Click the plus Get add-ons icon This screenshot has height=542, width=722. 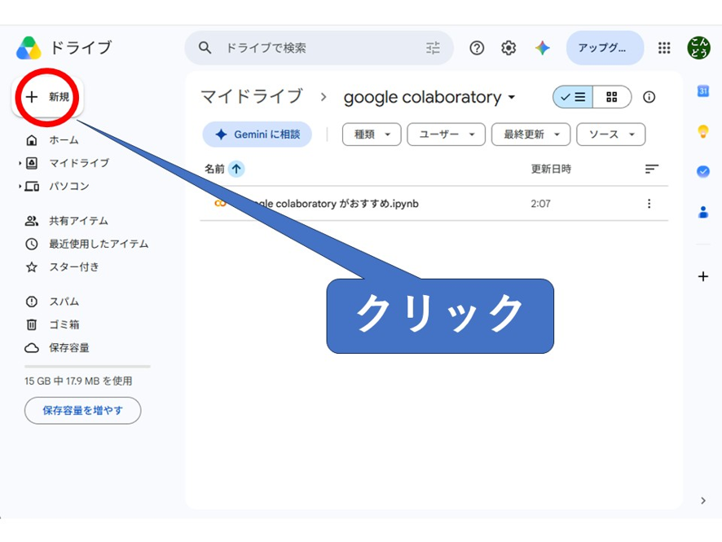coord(702,276)
